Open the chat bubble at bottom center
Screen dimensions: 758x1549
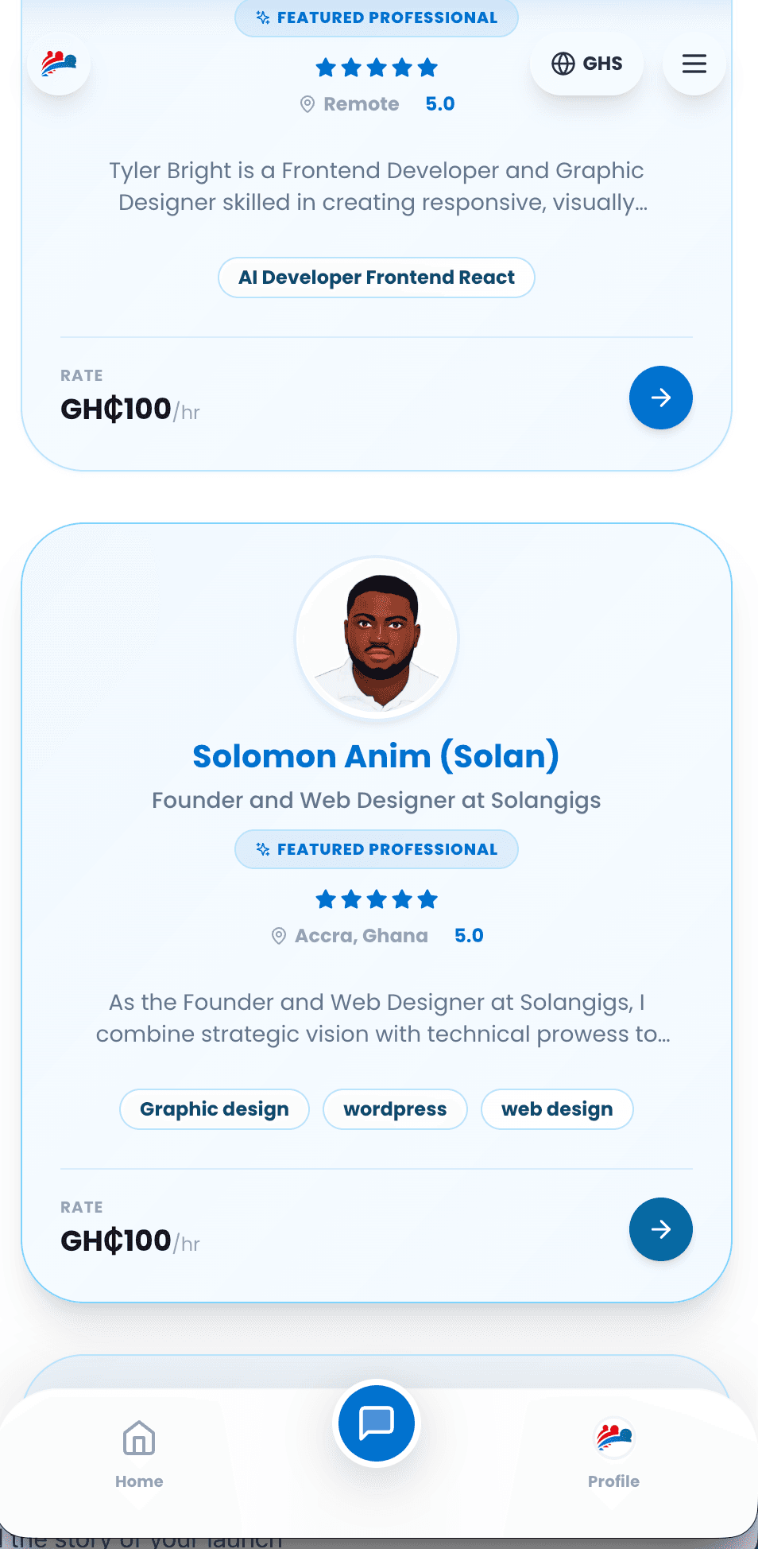click(x=376, y=1424)
